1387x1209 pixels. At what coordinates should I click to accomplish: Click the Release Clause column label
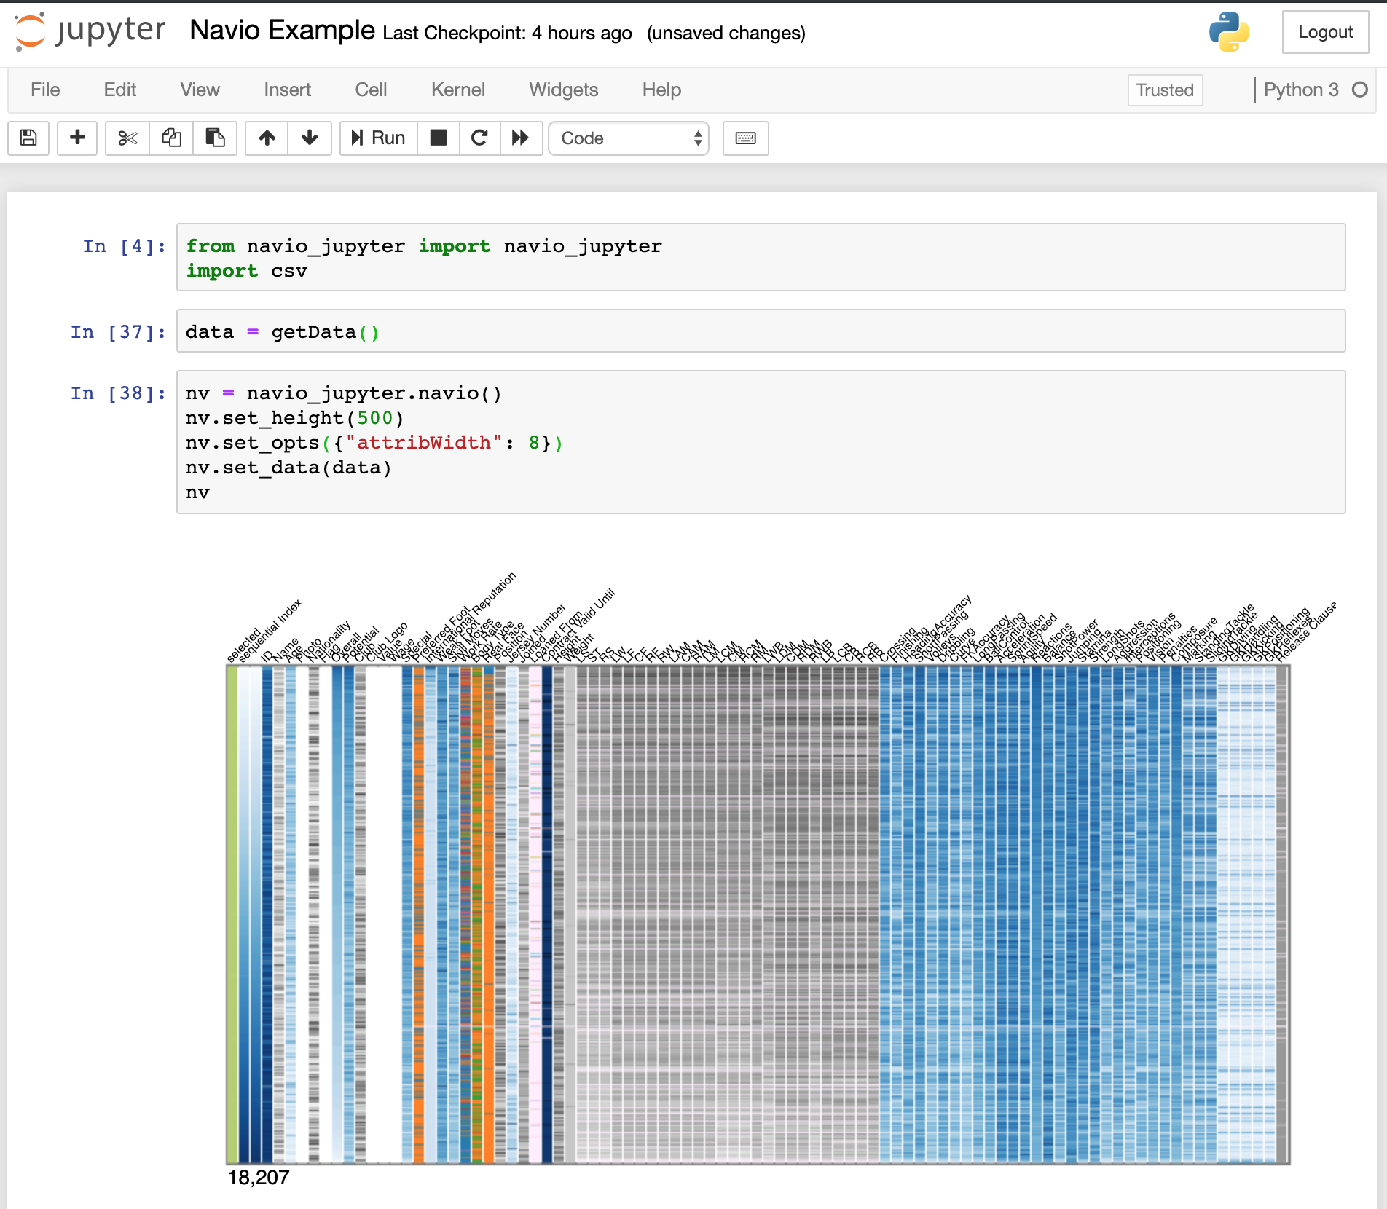(x=1307, y=631)
